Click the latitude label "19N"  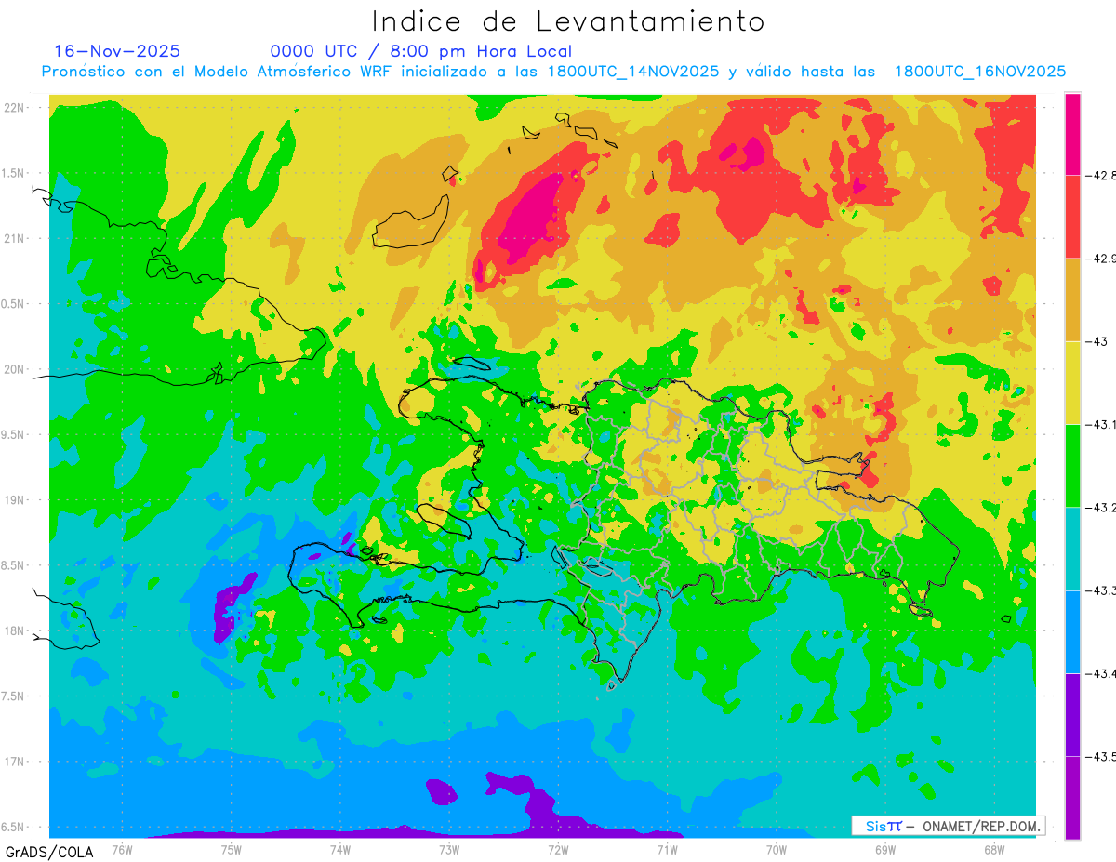pos(14,499)
